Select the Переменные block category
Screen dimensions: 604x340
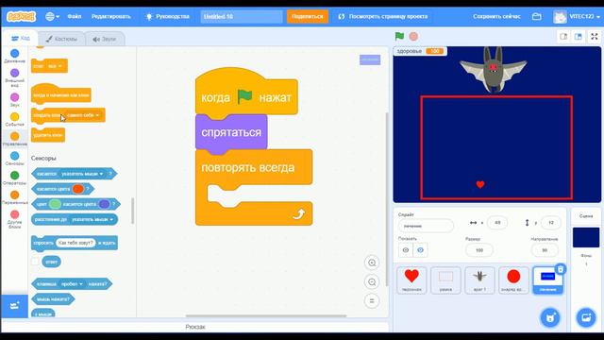tap(15, 197)
